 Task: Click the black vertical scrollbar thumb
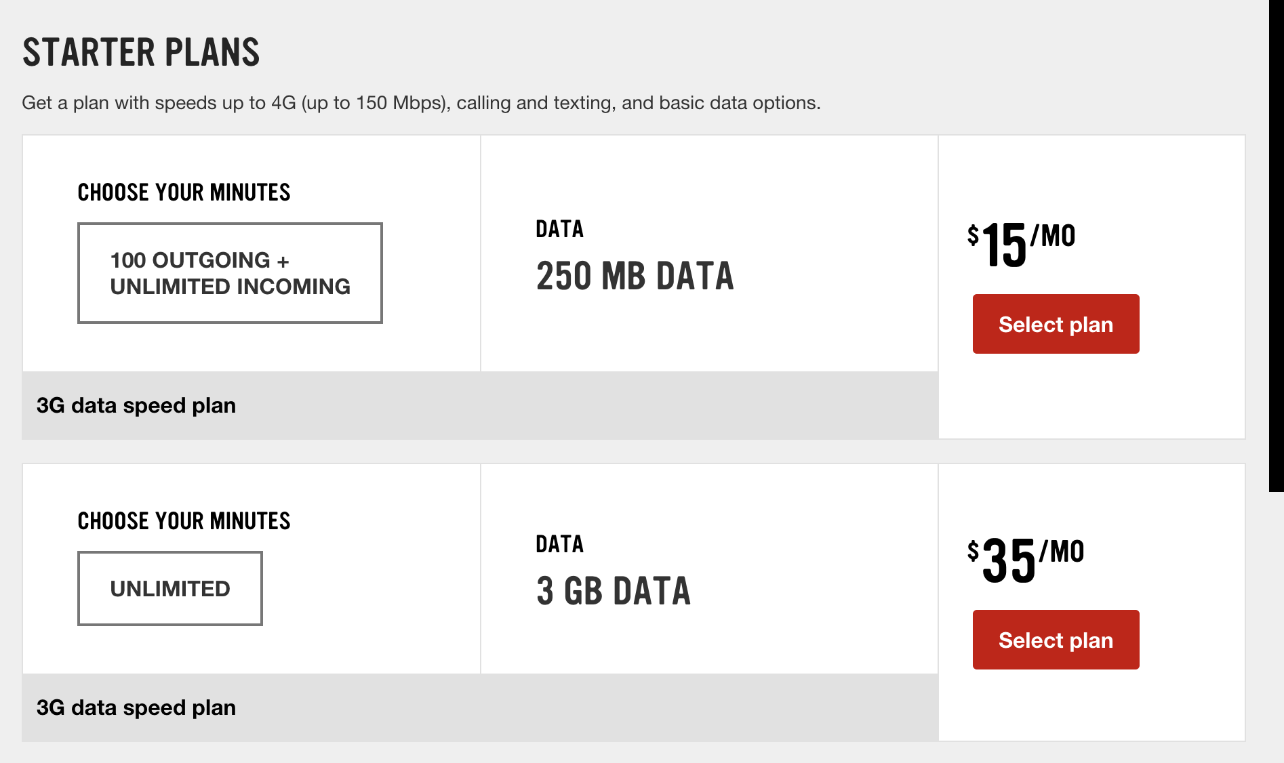1276,244
